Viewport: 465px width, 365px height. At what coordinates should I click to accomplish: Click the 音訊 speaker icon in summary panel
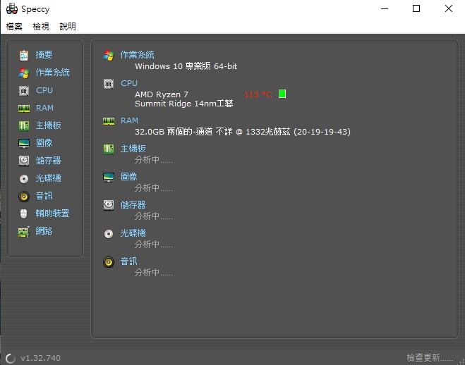pyautogui.click(x=109, y=262)
